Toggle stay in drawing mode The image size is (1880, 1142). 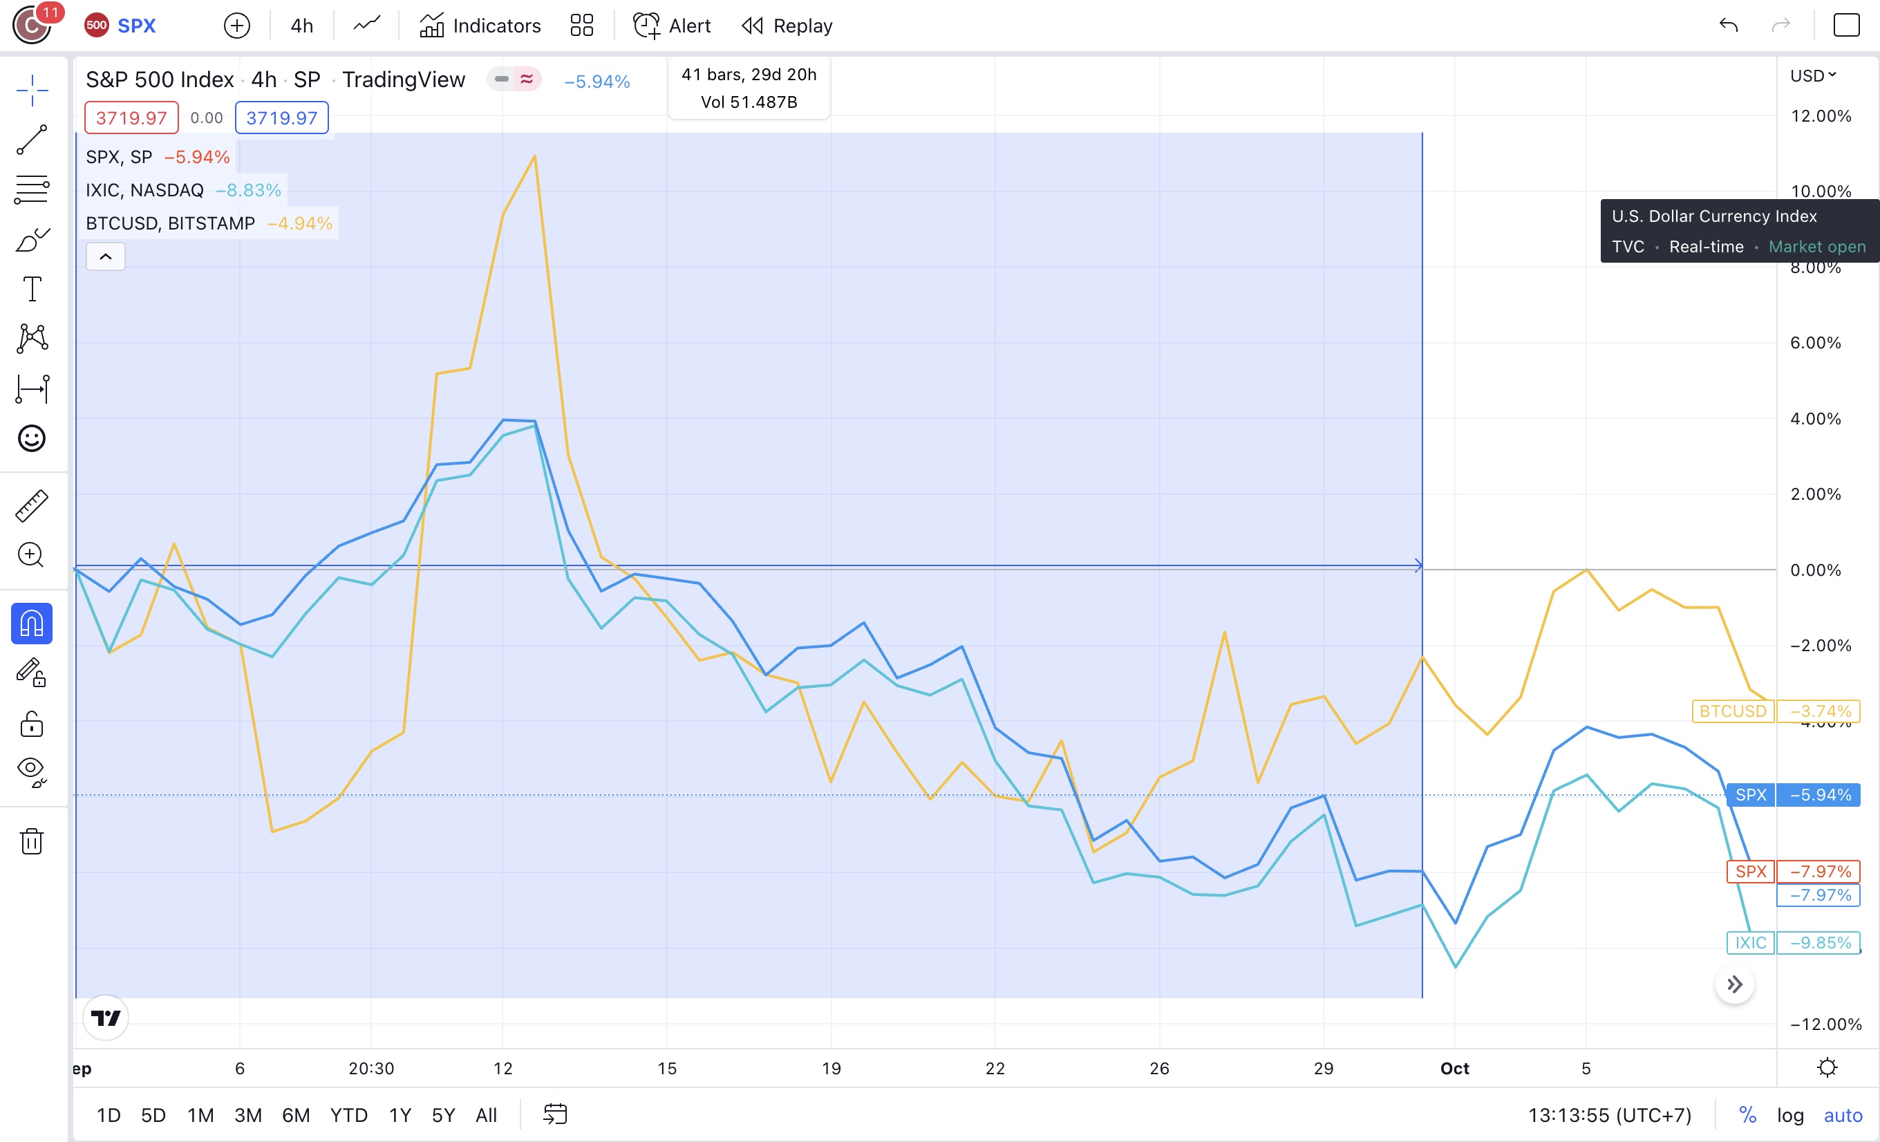pos(32,673)
